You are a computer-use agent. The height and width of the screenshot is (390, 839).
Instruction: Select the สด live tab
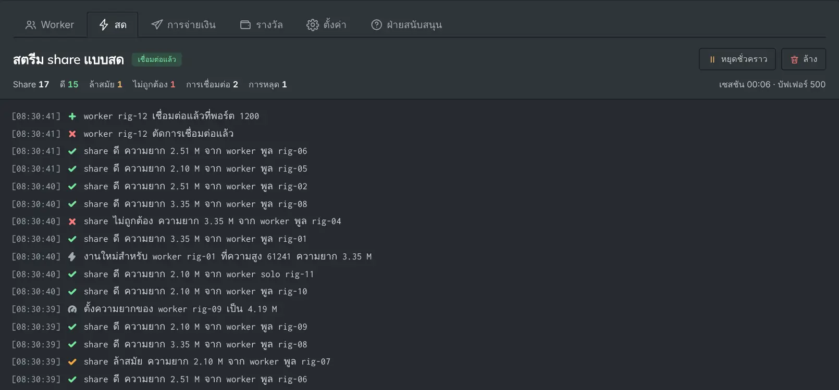click(113, 25)
